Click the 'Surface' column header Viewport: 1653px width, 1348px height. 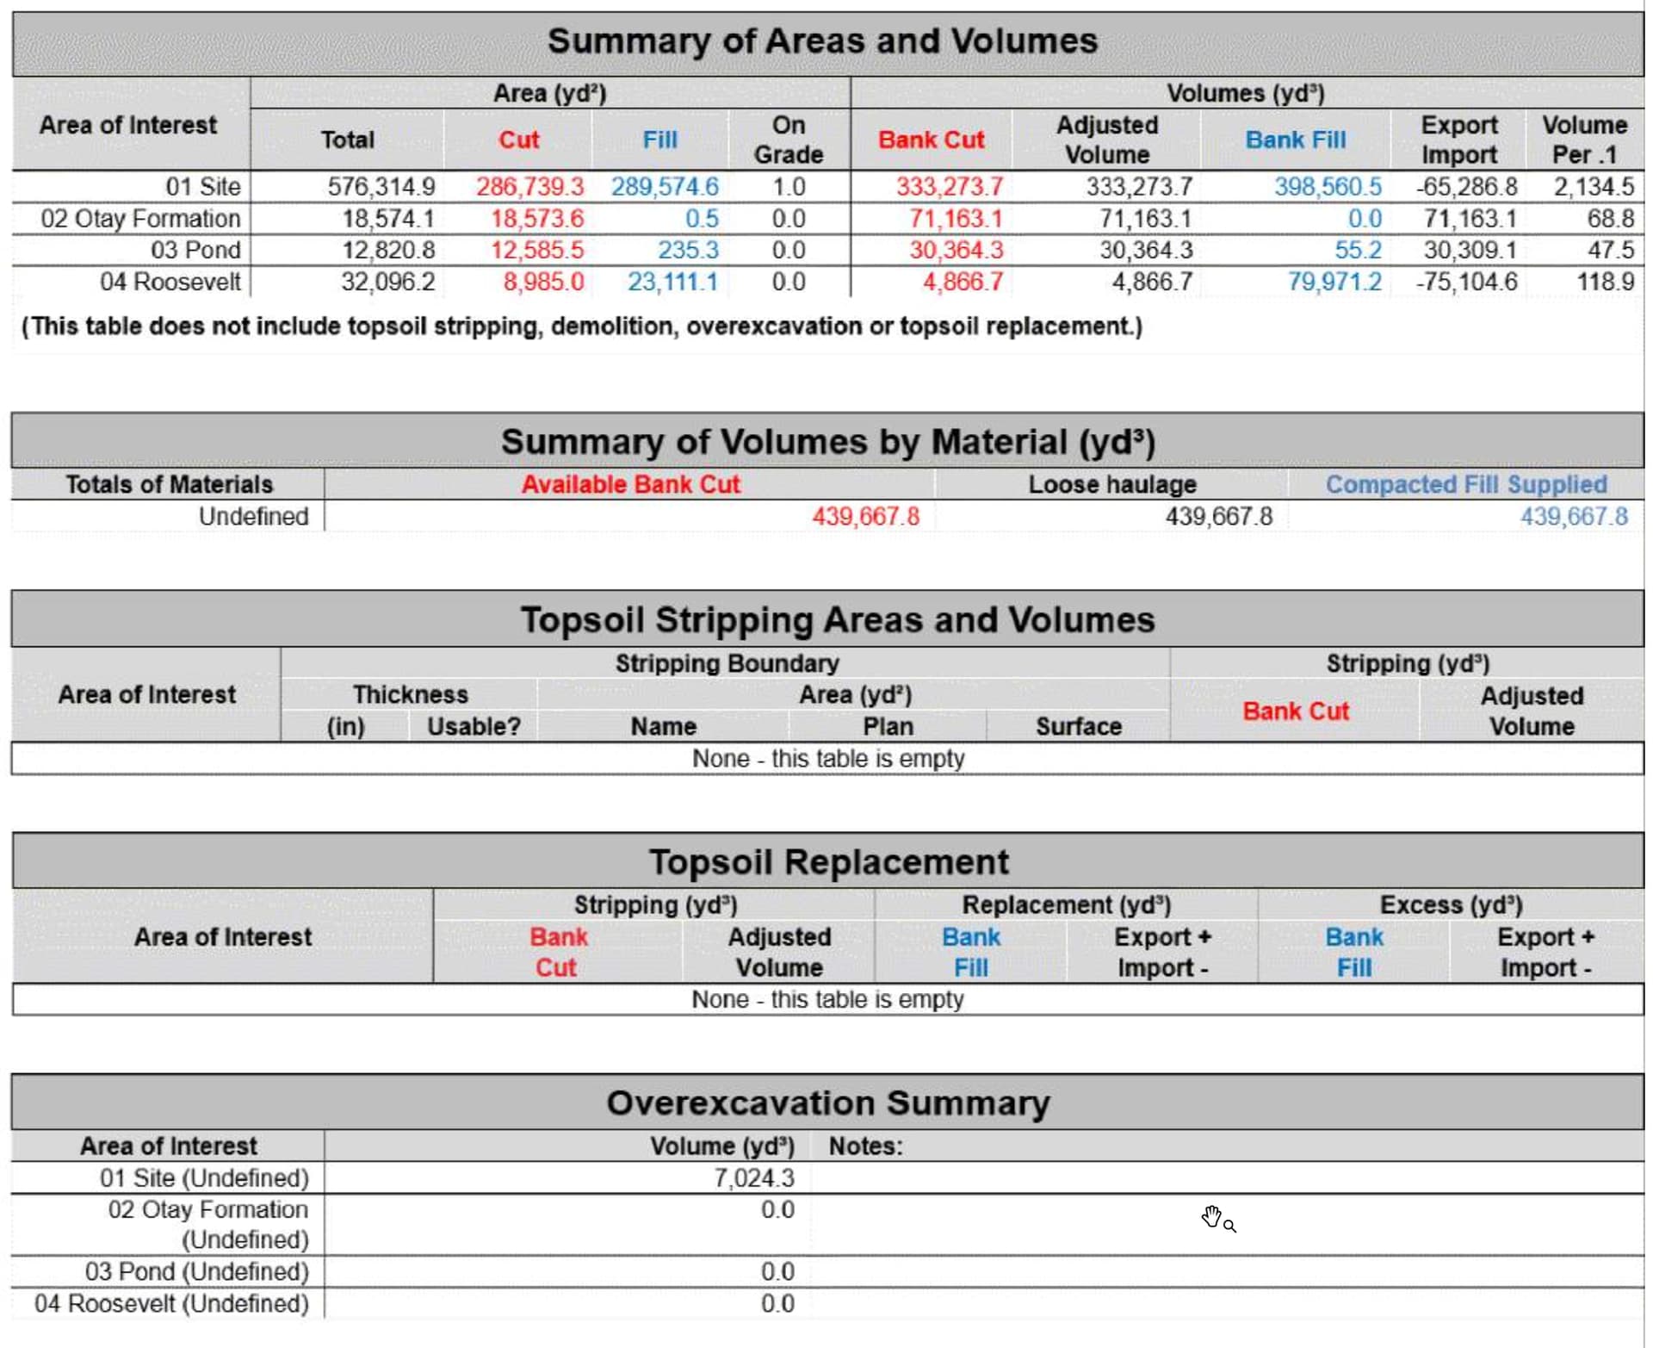(1079, 727)
